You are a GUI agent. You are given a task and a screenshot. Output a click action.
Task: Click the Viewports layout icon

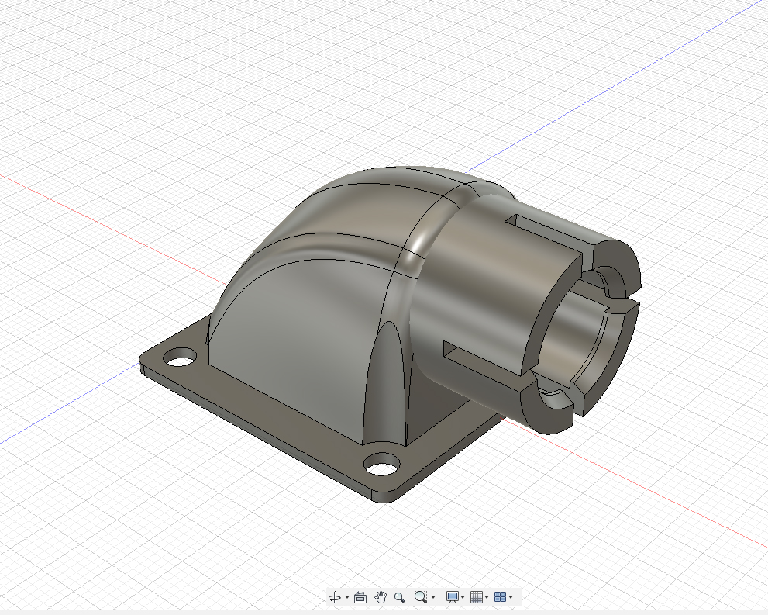(x=501, y=596)
